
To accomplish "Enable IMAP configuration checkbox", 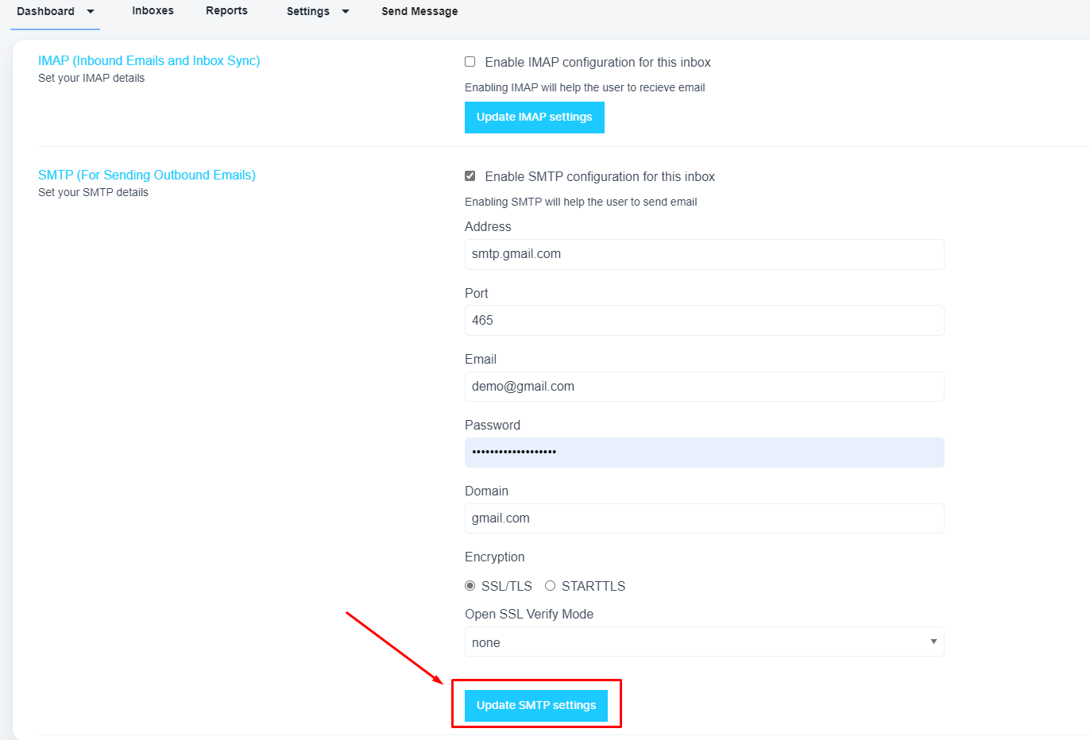I will (470, 62).
